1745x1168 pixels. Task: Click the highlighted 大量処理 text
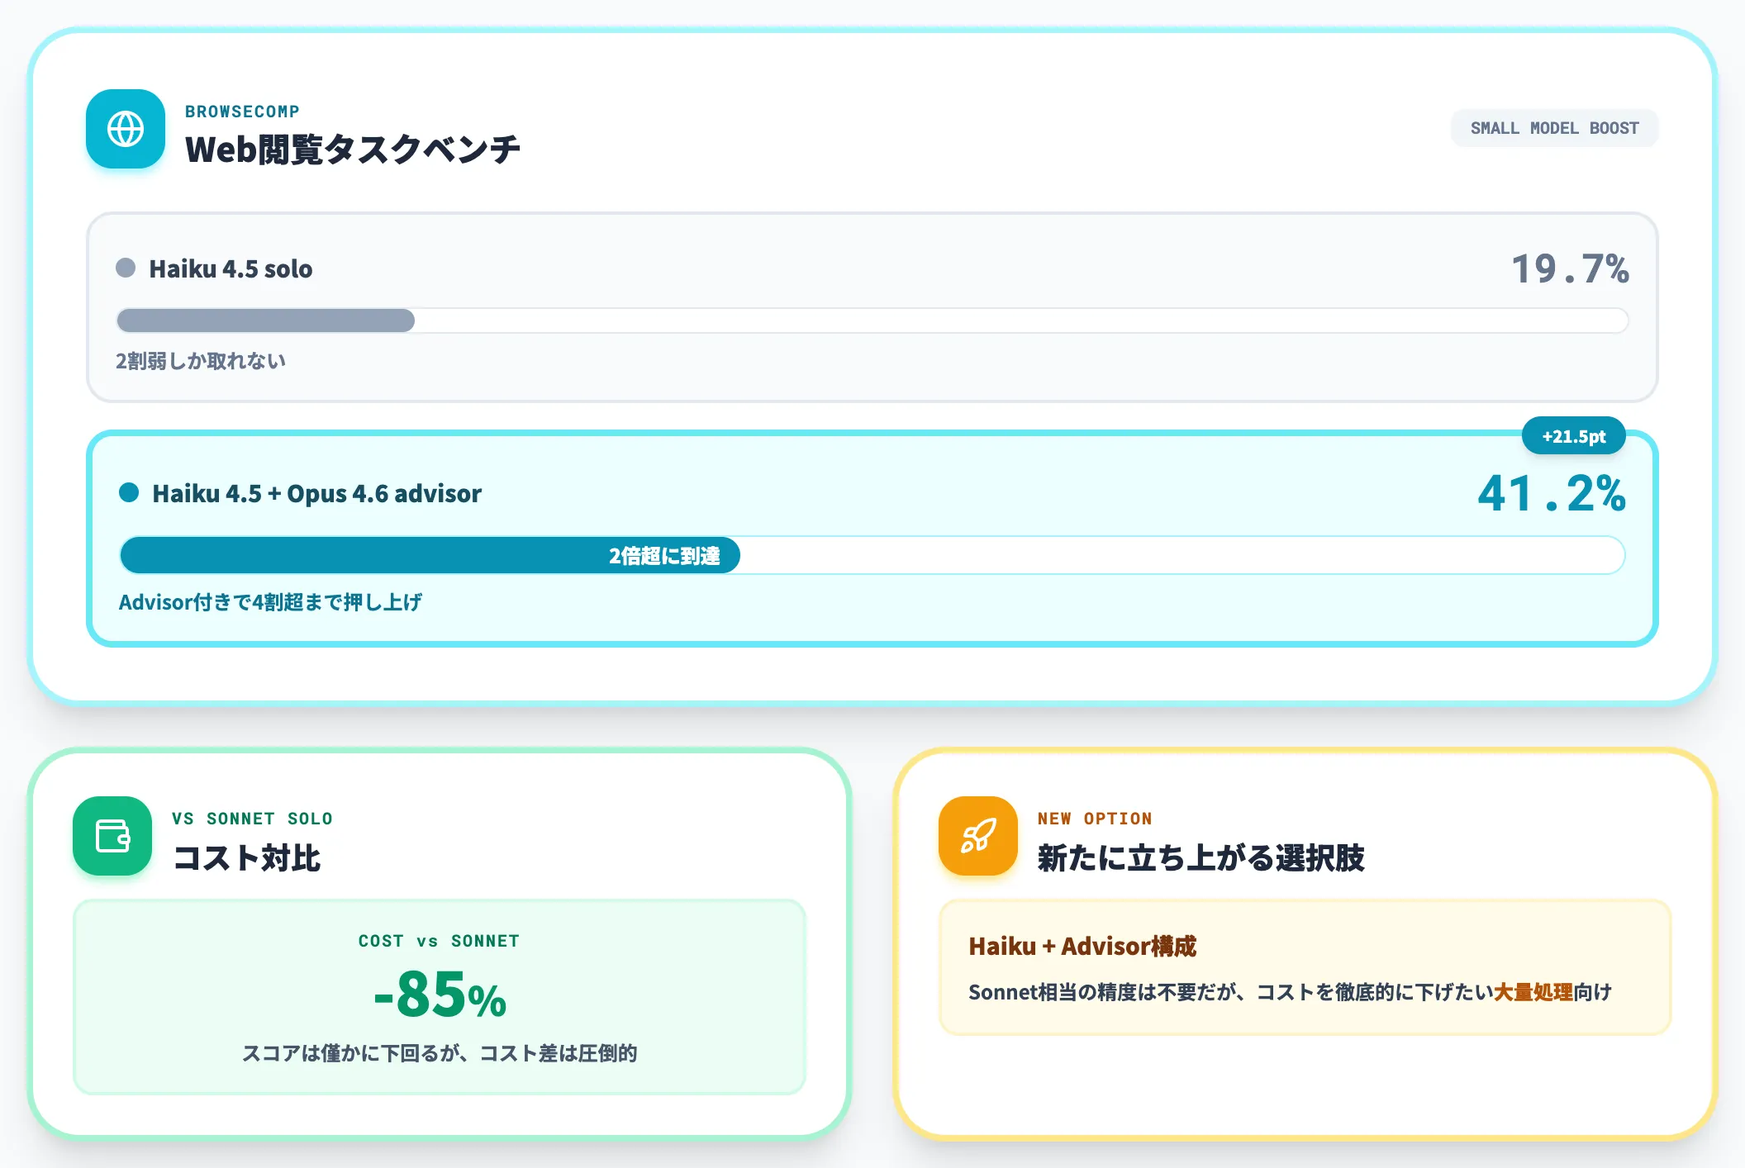click(x=1533, y=992)
